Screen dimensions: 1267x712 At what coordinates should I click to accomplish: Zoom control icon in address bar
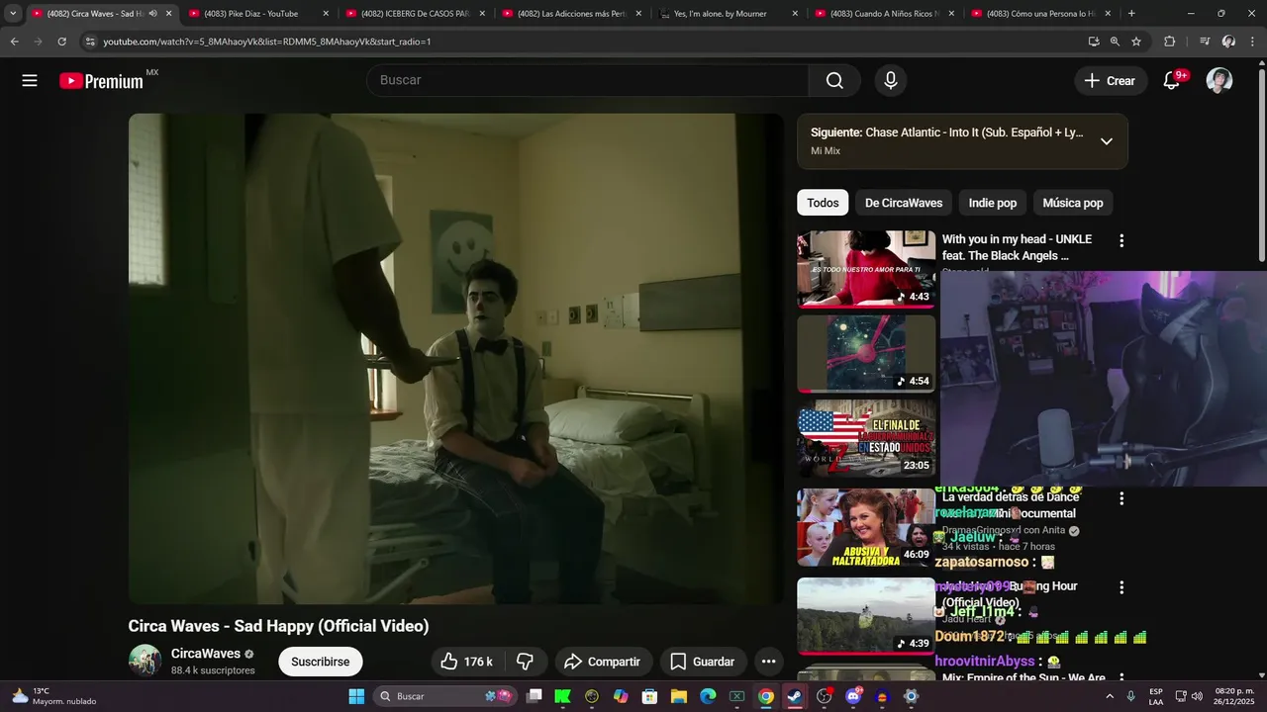tap(1115, 42)
